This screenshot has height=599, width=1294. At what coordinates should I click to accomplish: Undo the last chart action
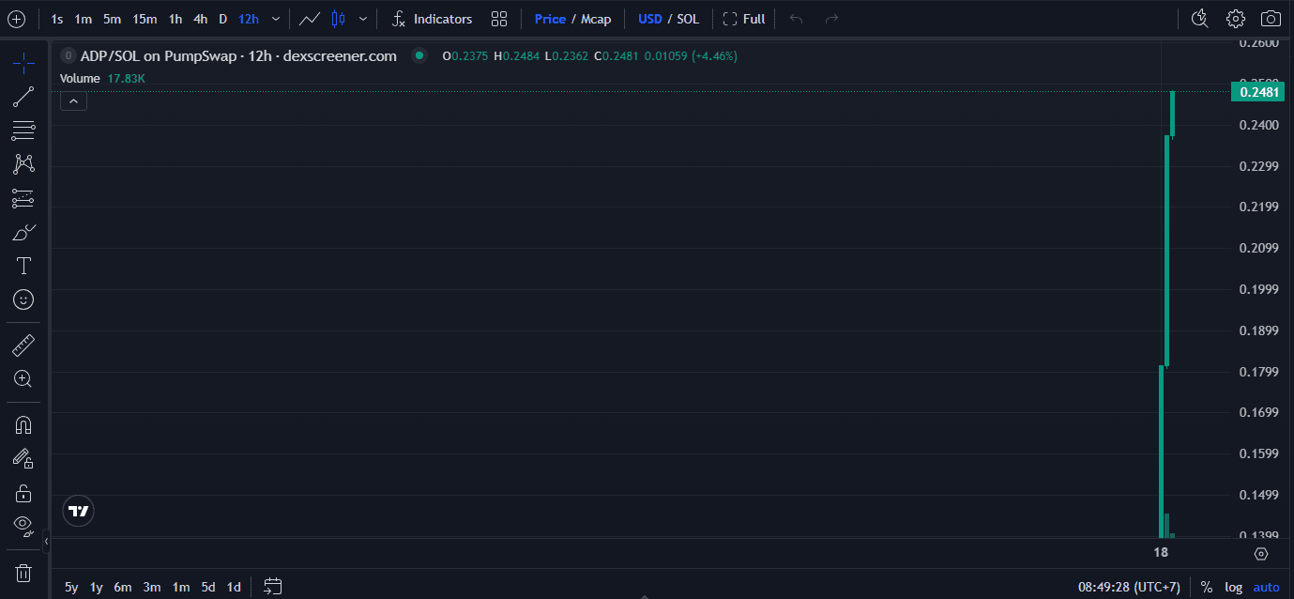pyautogui.click(x=797, y=19)
